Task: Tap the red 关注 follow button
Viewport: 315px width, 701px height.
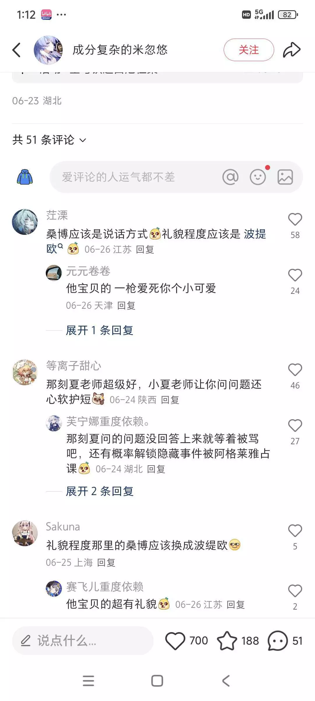Action: (249, 50)
